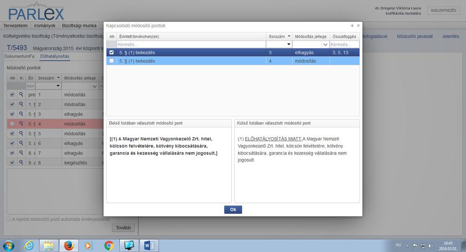Open the Tervezeteim menu
The width and height of the screenshot is (466, 252).
[15, 26]
